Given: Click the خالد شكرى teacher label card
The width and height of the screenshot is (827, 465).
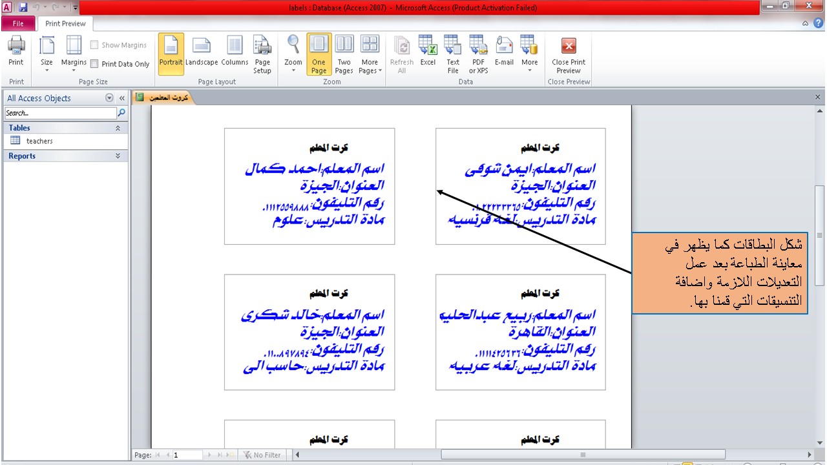Looking at the screenshot, I should click(x=309, y=332).
